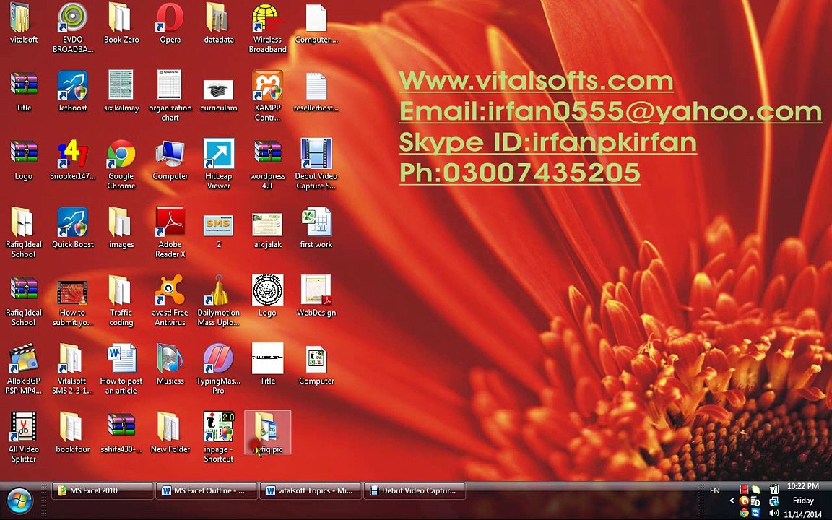The height and width of the screenshot is (520, 832).
Task: Open the Book Zero folder
Action: 121,24
